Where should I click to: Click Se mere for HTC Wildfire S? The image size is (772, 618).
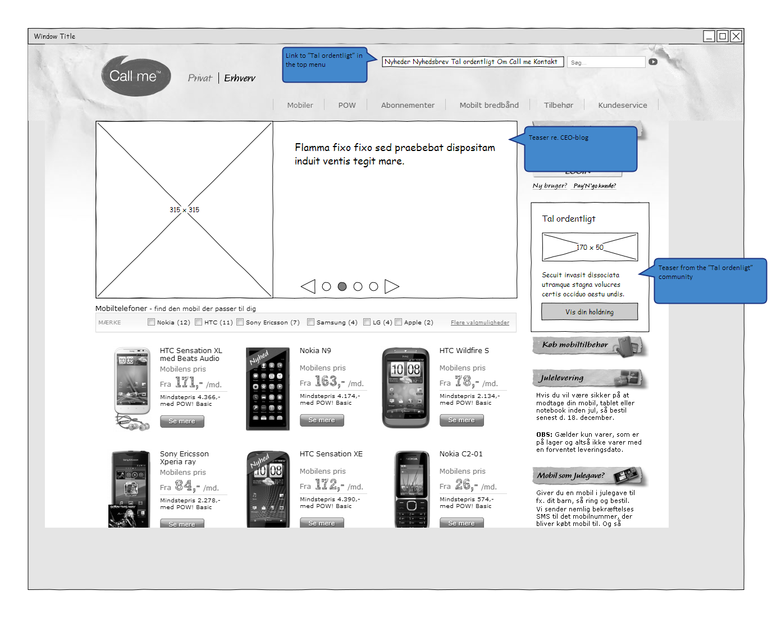pyautogui.click(x=462, y=420)
